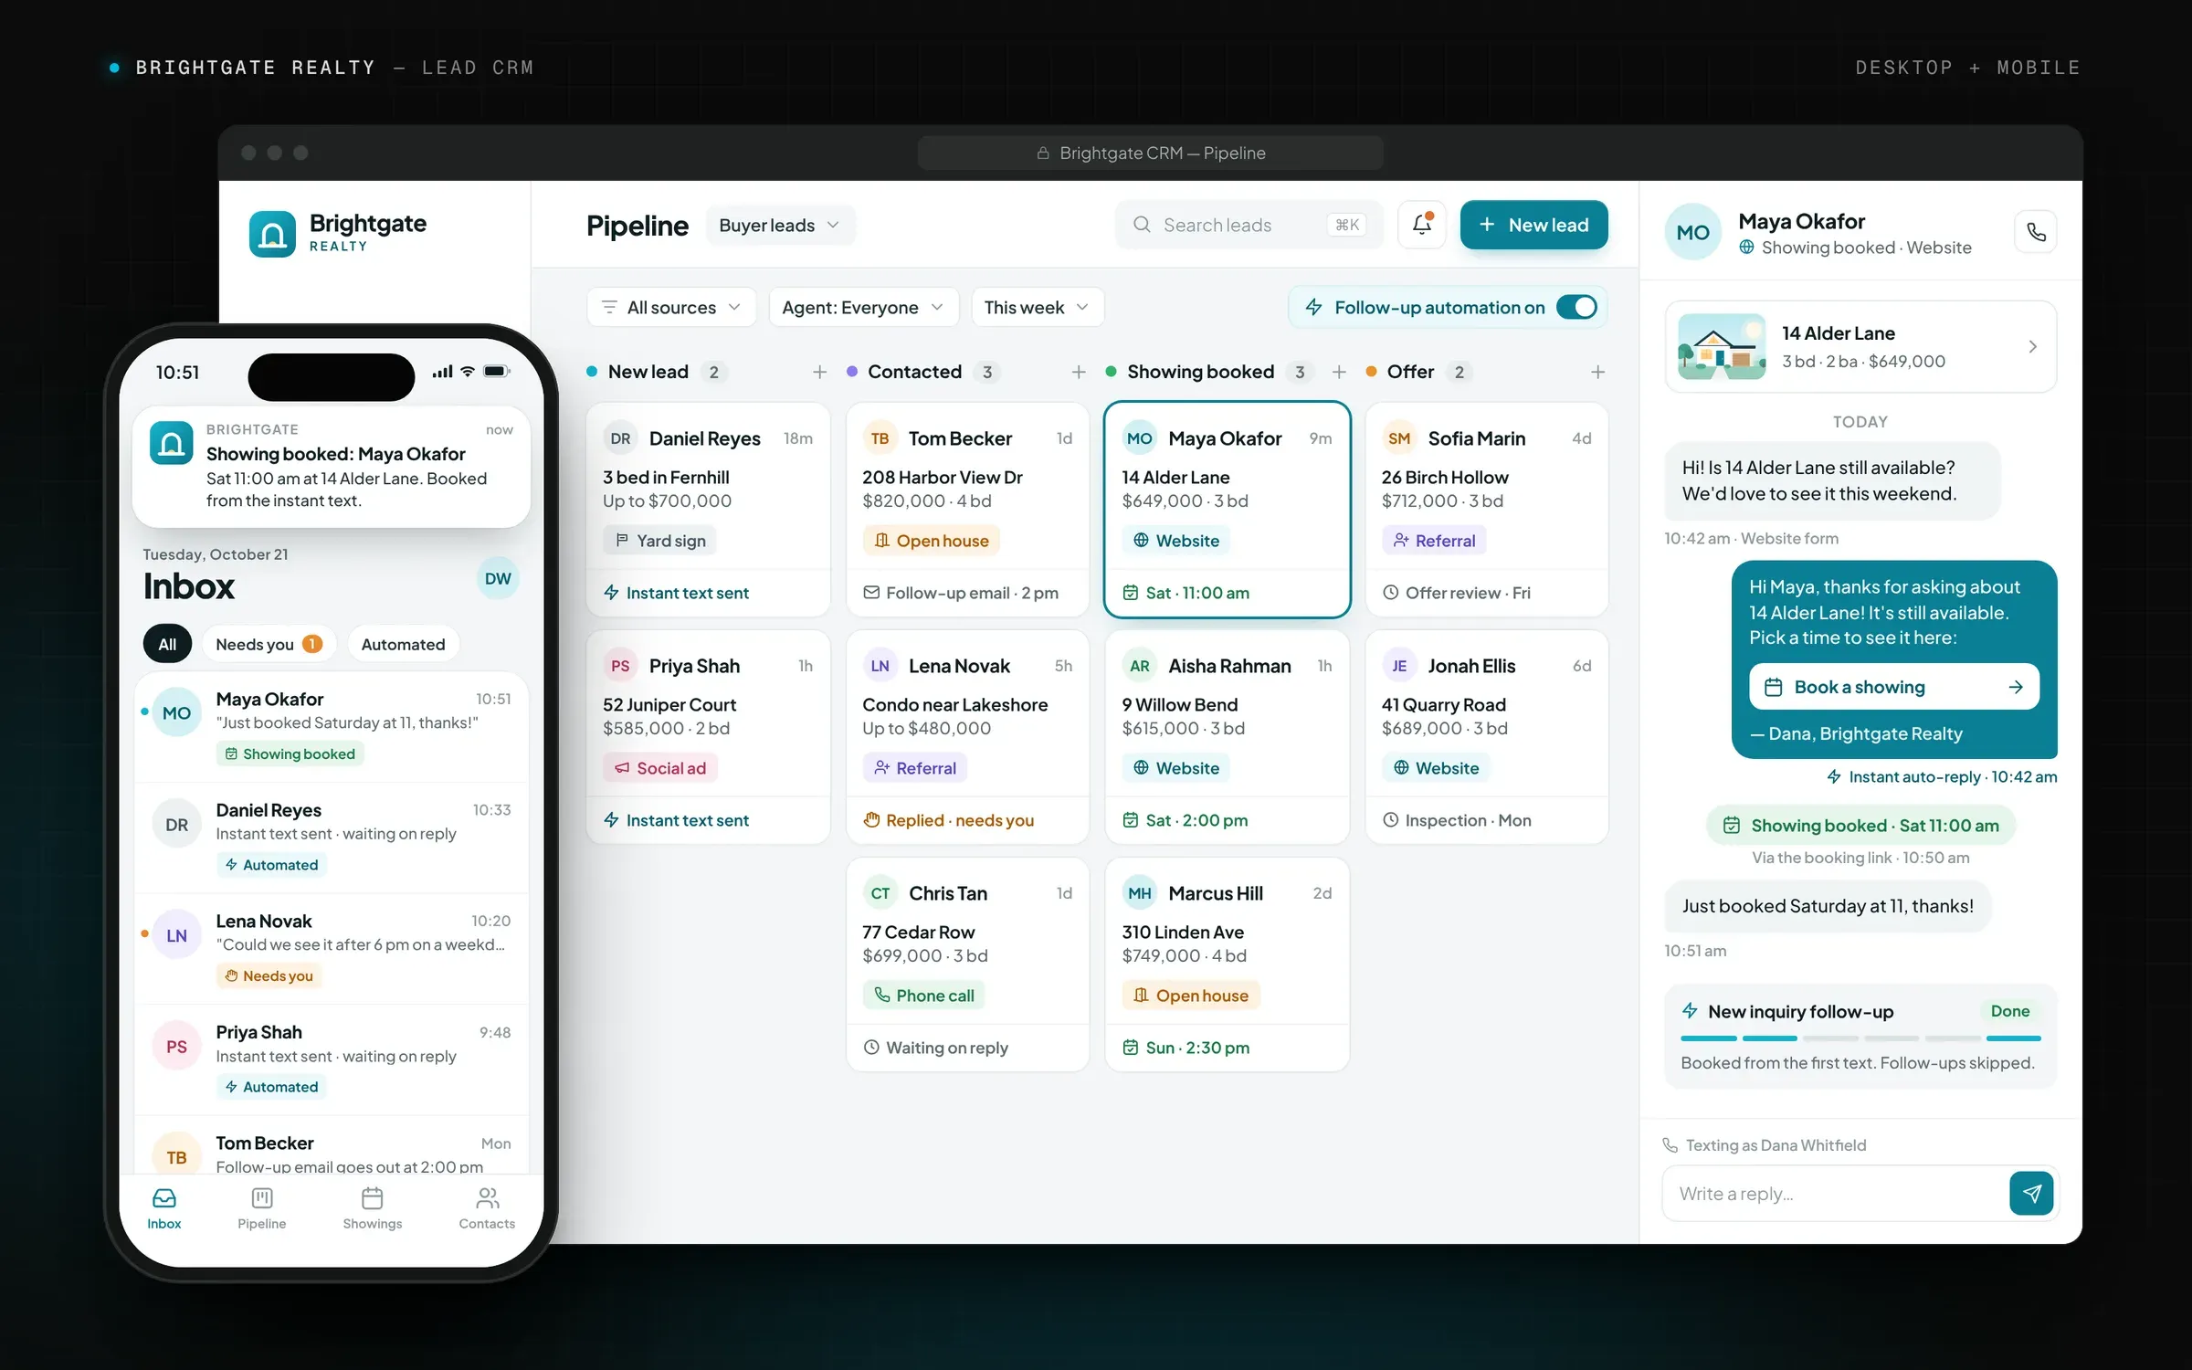Viewport: 2192px width, 1370px height.
Task: Expand the All sources filter
Action: click(671, 307)
